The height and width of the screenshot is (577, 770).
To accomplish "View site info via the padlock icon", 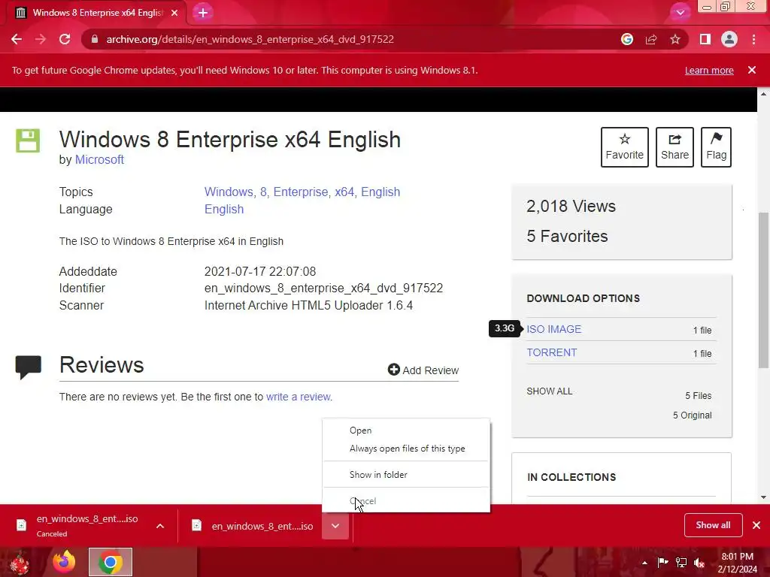I will [95, 39].
